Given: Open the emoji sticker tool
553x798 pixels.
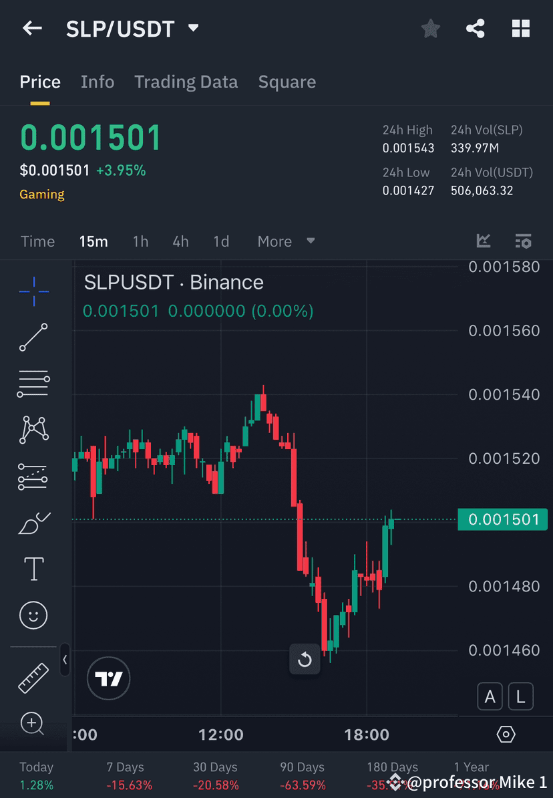Looking at the screenshot, I should click(33, 615).
